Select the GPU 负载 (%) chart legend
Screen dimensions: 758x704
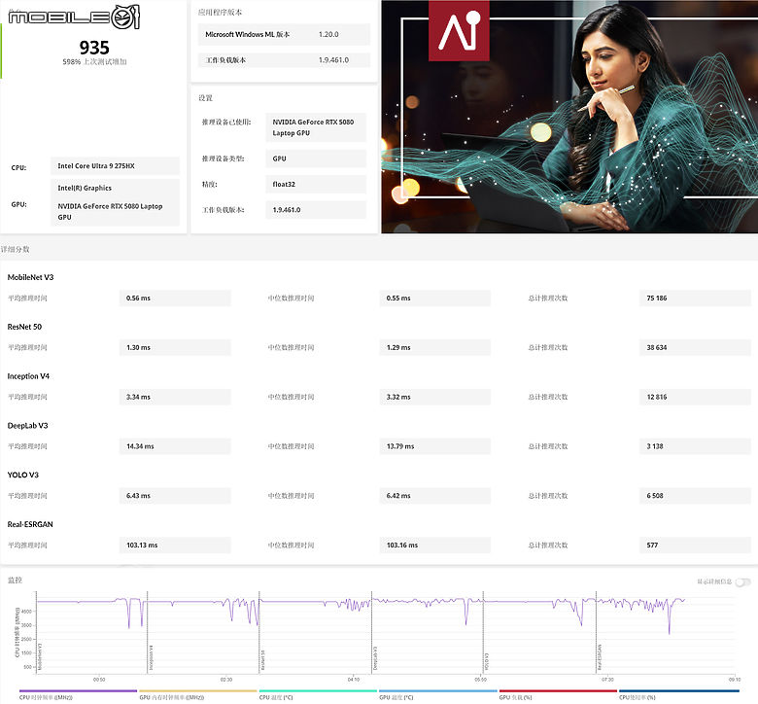558,694
